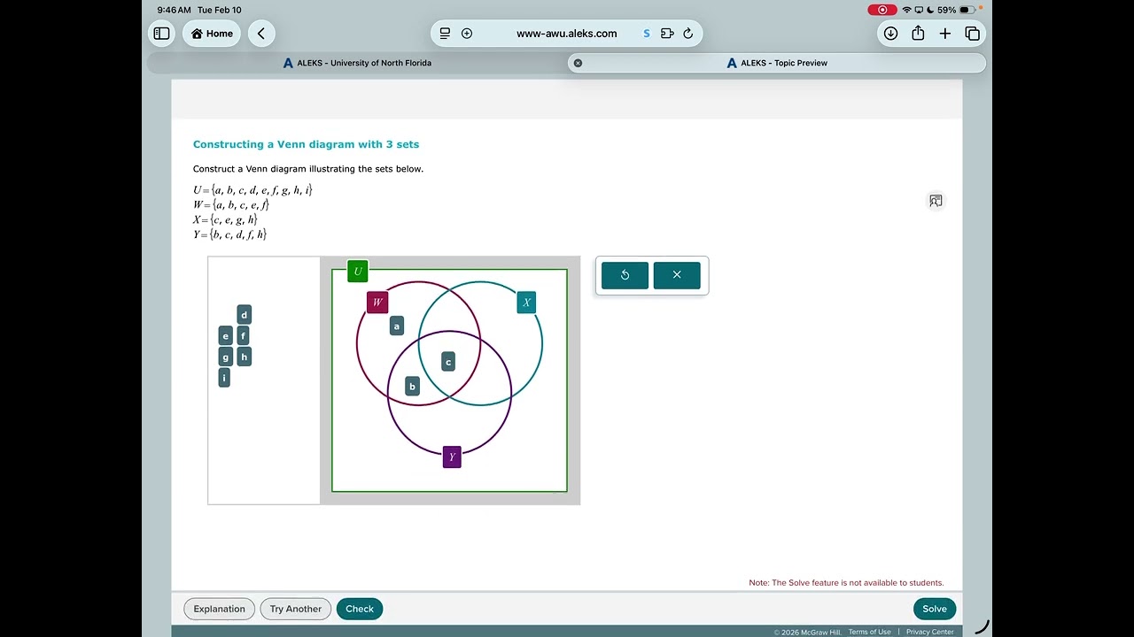Click the circled plus icon in address bar

467,34
